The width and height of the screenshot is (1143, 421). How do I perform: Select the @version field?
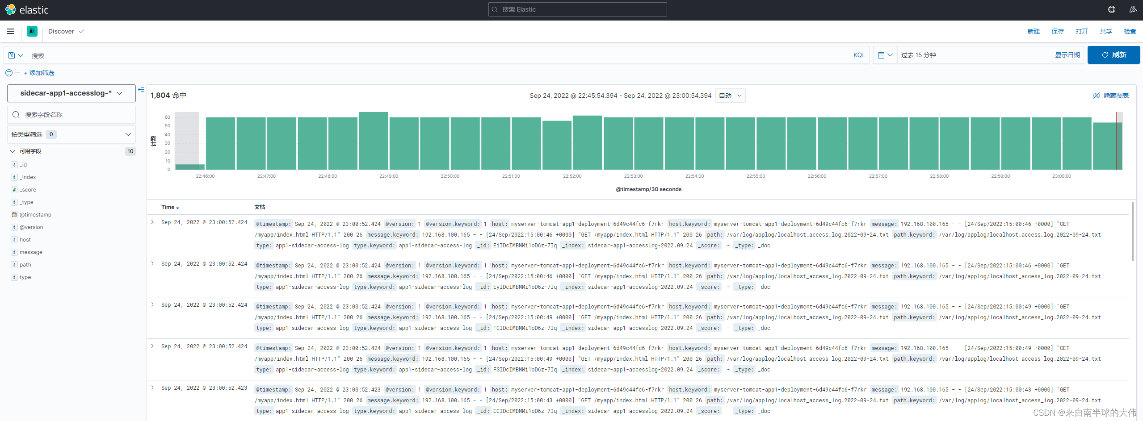click(31, 227)
